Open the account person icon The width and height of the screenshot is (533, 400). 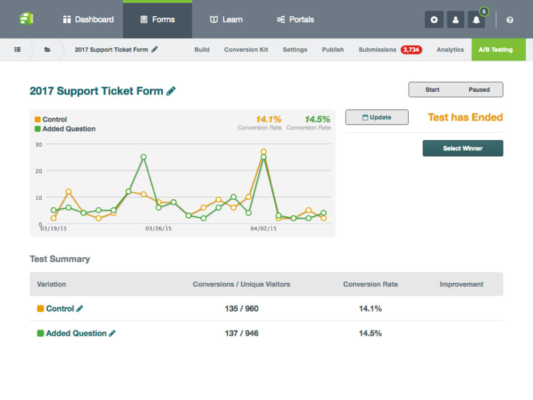pos(455,19)
